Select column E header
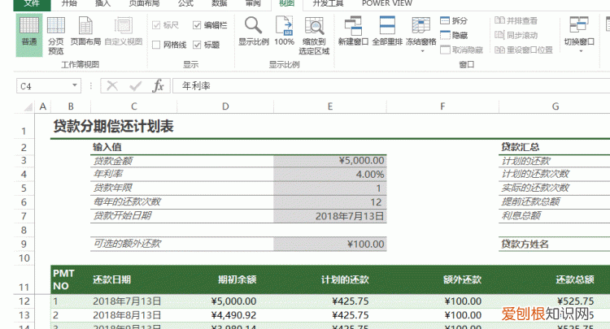Viewport: 610px width, 329px height. click(330, 106)
